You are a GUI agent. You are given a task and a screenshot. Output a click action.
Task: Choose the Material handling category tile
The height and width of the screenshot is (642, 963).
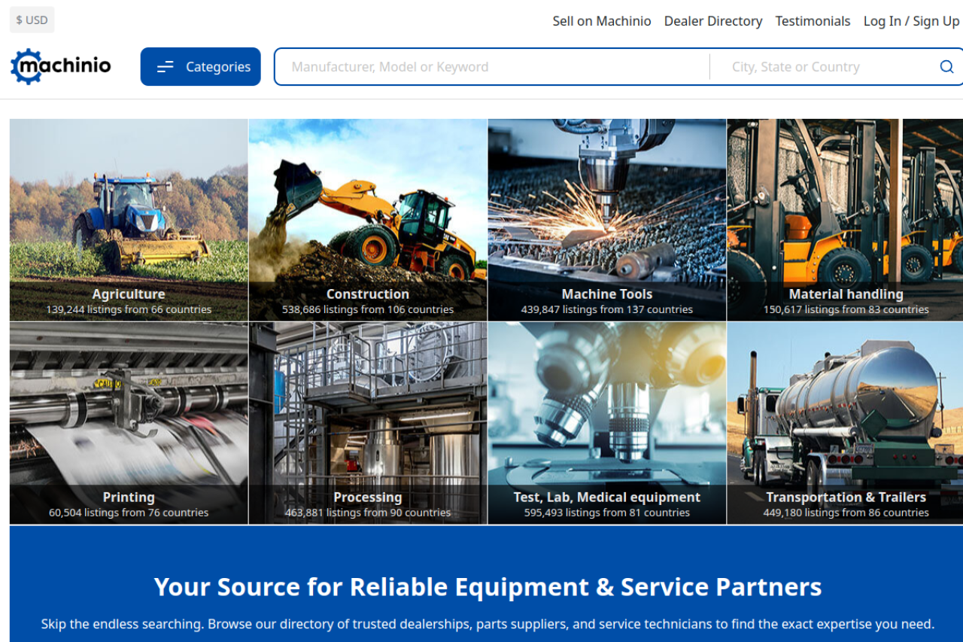(x=845, y=220)
